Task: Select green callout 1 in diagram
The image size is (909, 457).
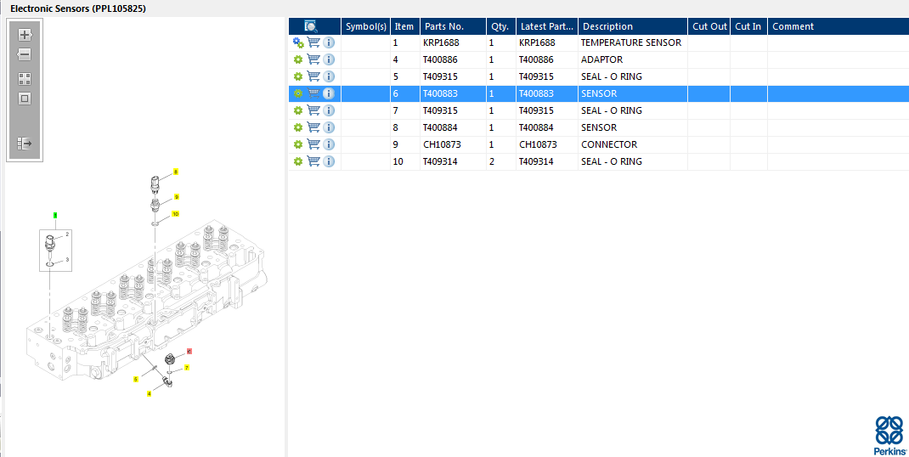Action: point(55,215)
